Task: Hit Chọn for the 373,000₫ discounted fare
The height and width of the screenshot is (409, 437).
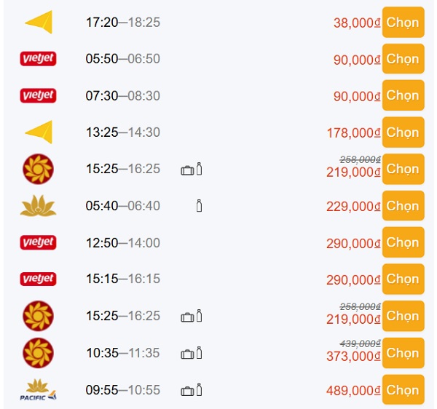Action: 403,353
